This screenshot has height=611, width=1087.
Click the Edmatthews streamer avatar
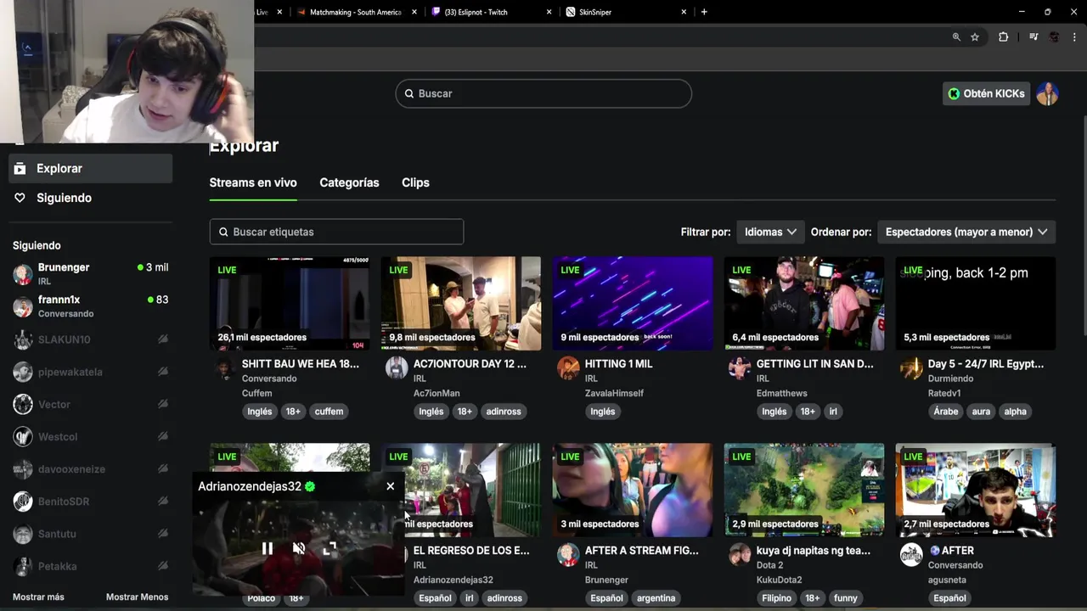(x=740, y=368)
